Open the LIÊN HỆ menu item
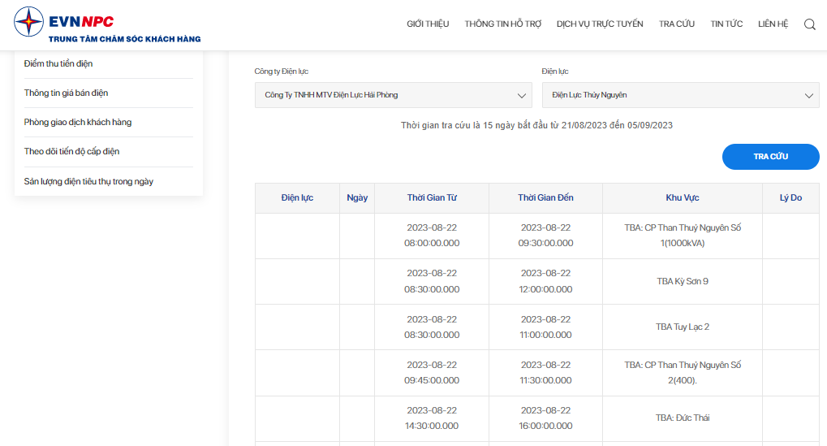Viewport: 827px width, 446px height. [773, 24]
